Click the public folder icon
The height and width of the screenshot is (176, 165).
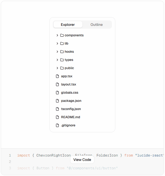(x=62, y=68)
